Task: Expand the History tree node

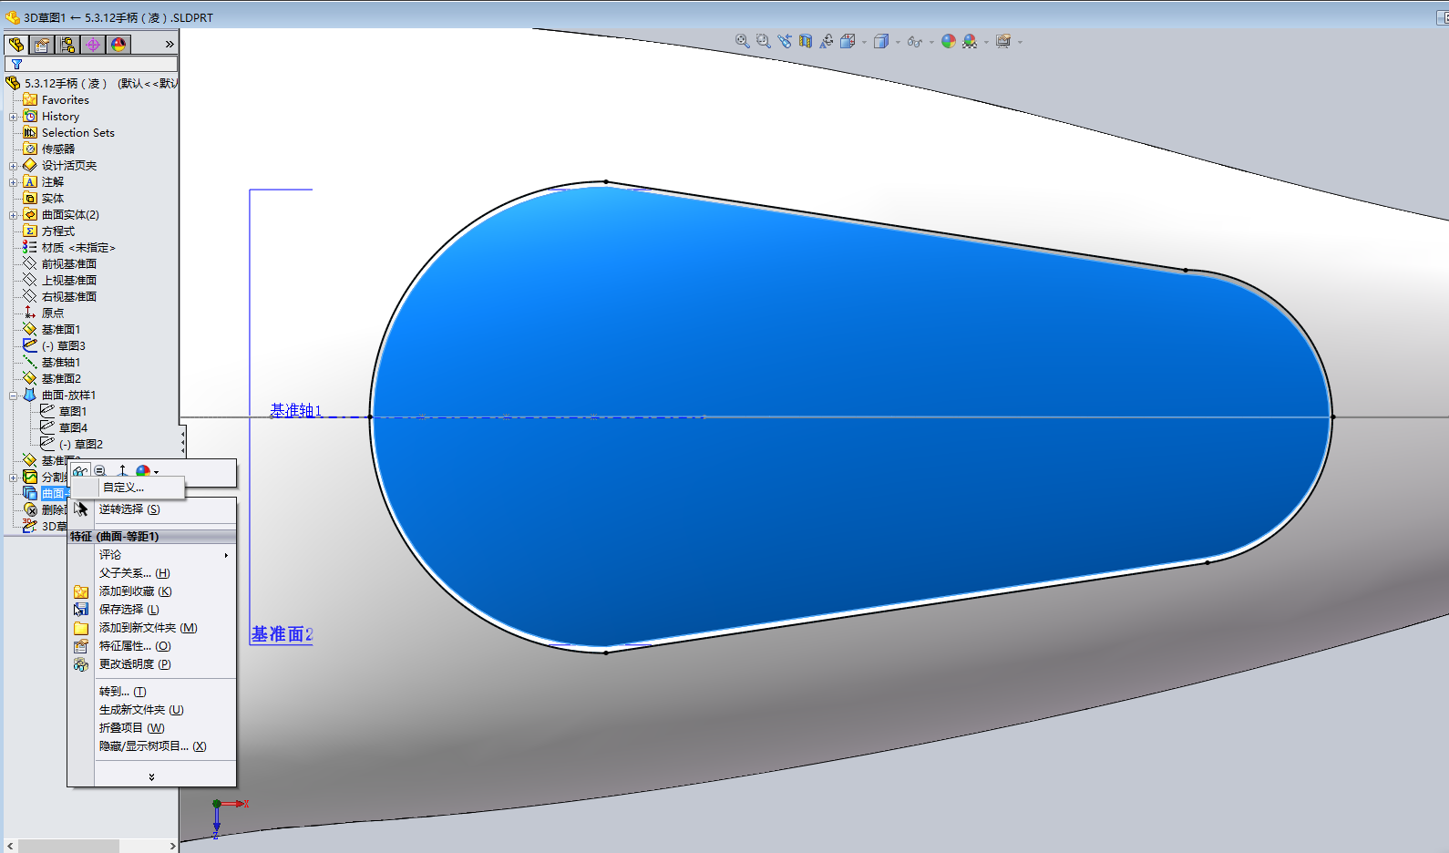Action: tap(13, 117)
